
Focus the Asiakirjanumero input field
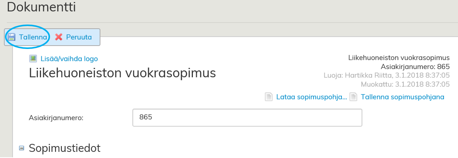(x=247, y=117)
